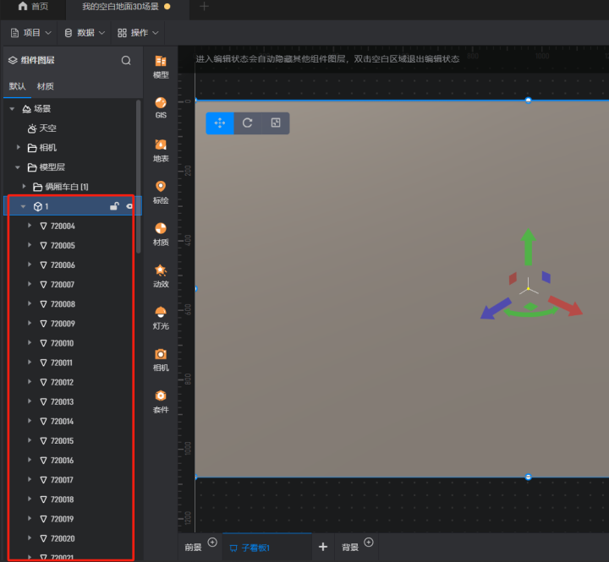
Task: Click the layer search magnifier icon
Action: coord(126,61)
